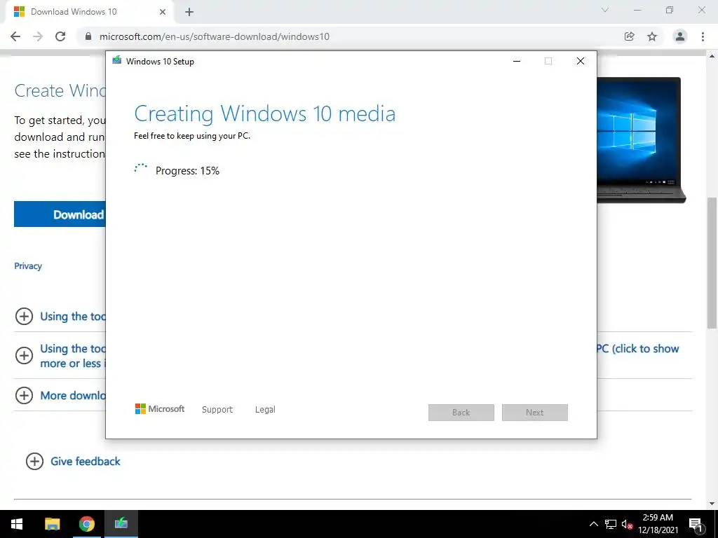718x538 pixels.
Task: Go back using Chrome's back arrow
Action: [x=15, y=36]
